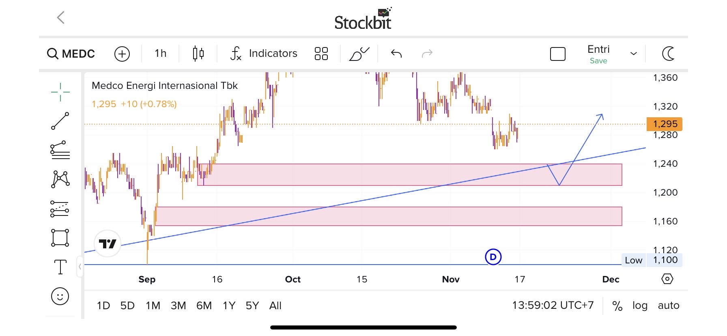Image resolution: width=727 pixels, height=336 pixels.
Task: Open the emoji icons tool
Action: (60, 296)
